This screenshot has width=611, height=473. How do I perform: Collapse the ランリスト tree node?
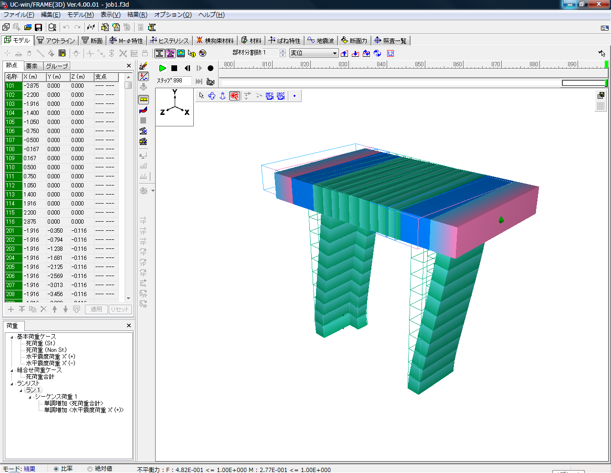tap(12, 384)
